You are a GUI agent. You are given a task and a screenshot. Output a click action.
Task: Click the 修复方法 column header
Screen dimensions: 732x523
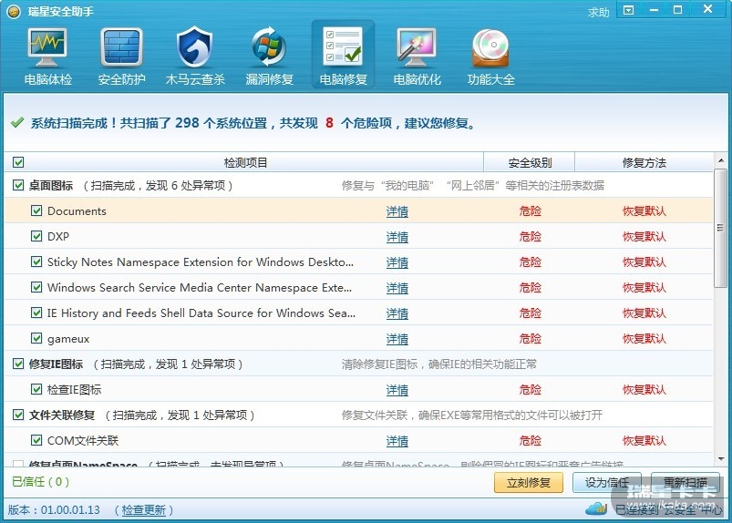pyautogui.click(x=644, y=163)
